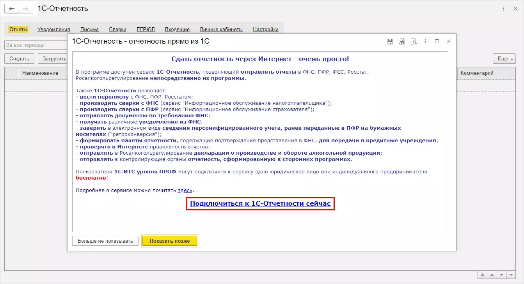Click the back navigation arrow
The width and height of the screenshot is (524, 284).
[x=12, y=9]
